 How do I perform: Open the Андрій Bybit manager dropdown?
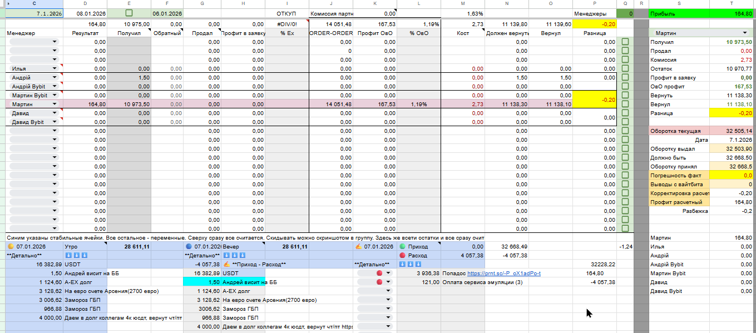coord(55,87)
